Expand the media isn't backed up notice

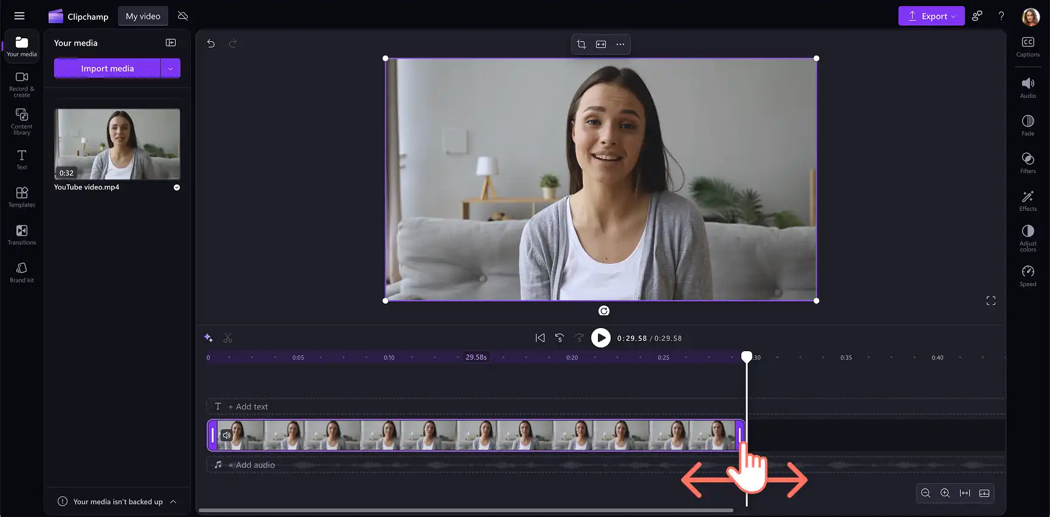point(173,502)
